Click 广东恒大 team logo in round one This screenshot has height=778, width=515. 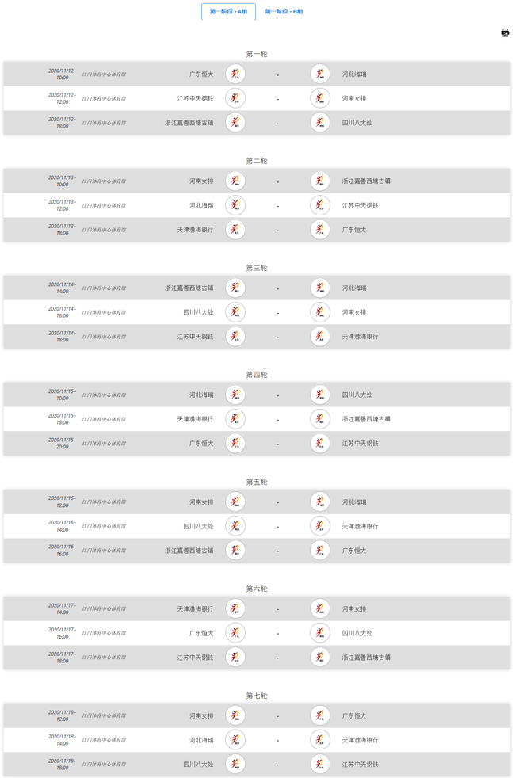[x=235, y=73]
